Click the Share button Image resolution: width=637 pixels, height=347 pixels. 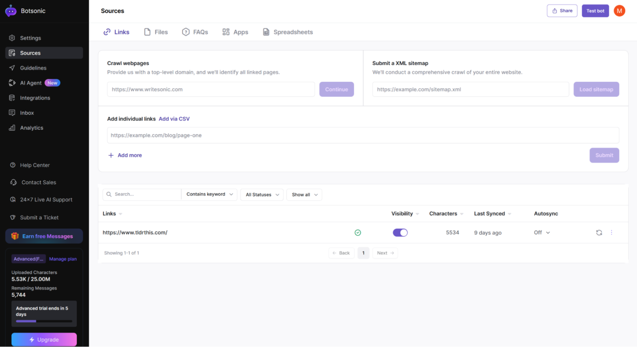click(x=562, y=11)
